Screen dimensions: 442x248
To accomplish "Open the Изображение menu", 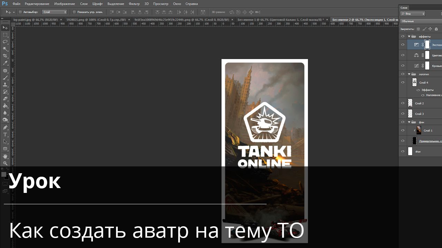I will (x=65, y=4).
